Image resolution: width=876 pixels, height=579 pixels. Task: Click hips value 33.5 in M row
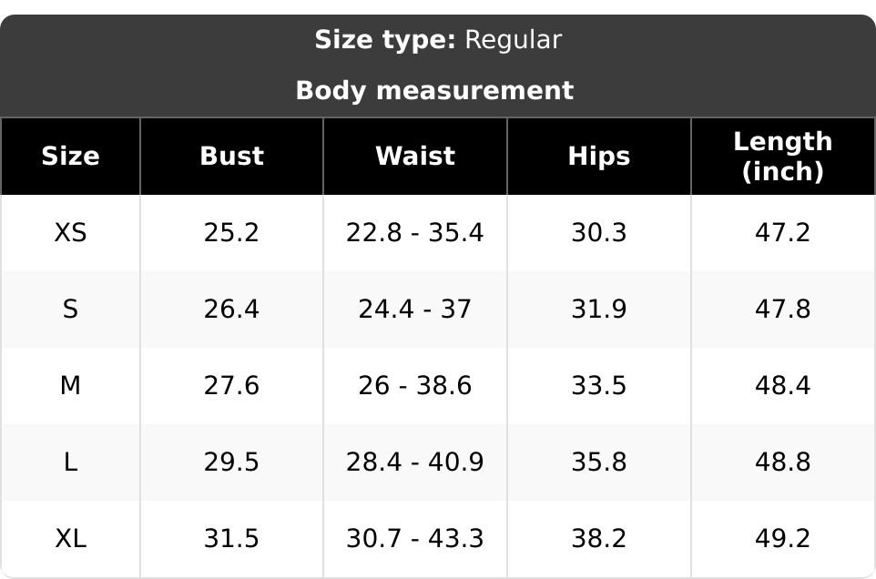(599, 385)
